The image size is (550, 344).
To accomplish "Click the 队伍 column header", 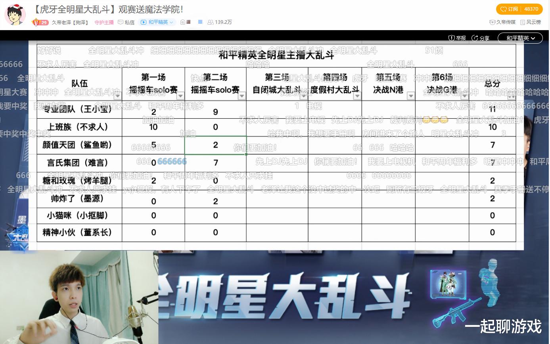I will pos(79,83).
